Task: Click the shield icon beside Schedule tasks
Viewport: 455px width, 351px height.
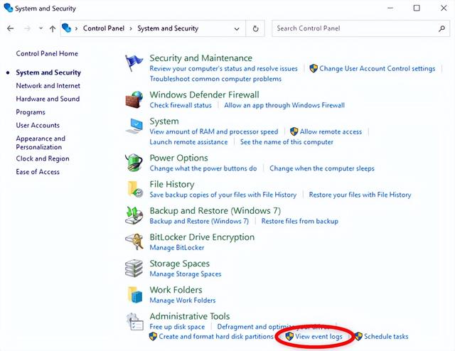Action: (x=358, y=337)
